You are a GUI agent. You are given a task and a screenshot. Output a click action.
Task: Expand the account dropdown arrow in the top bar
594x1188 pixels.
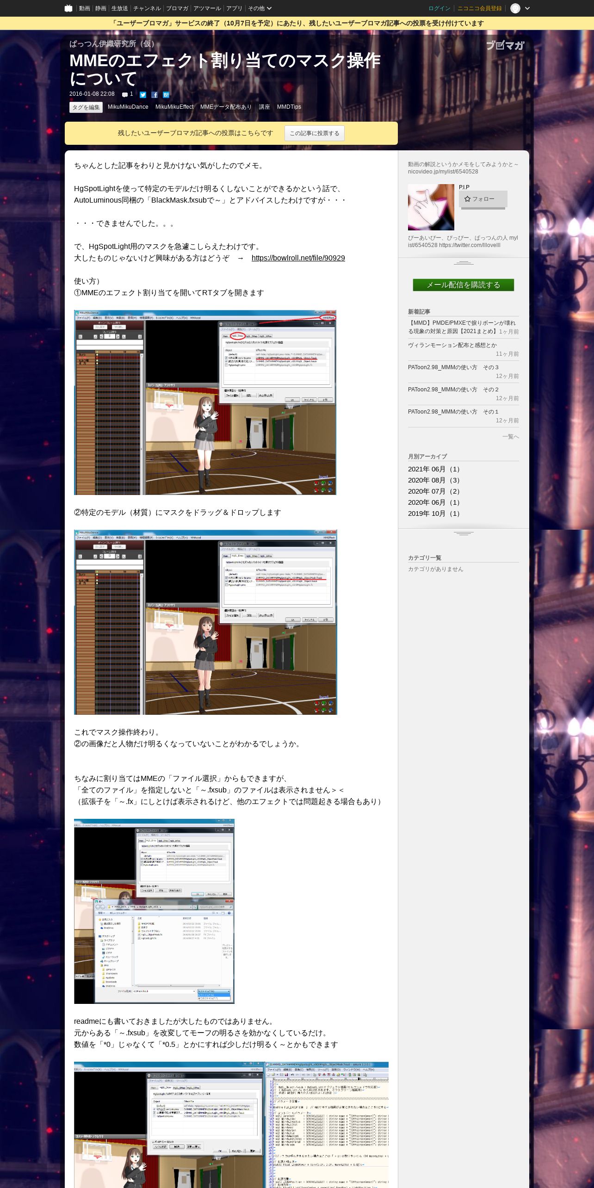tap(527, 8)
